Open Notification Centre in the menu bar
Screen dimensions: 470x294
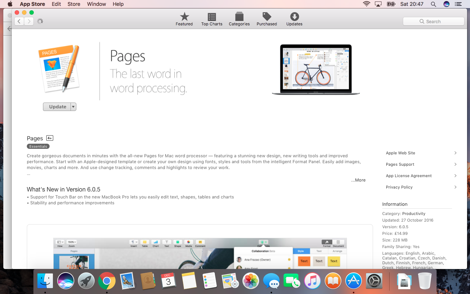coord(458,4)
